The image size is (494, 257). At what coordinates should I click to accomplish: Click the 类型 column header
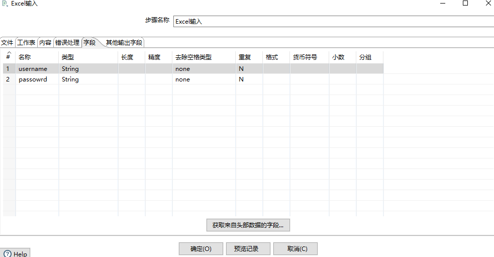[x=88, y=57]
